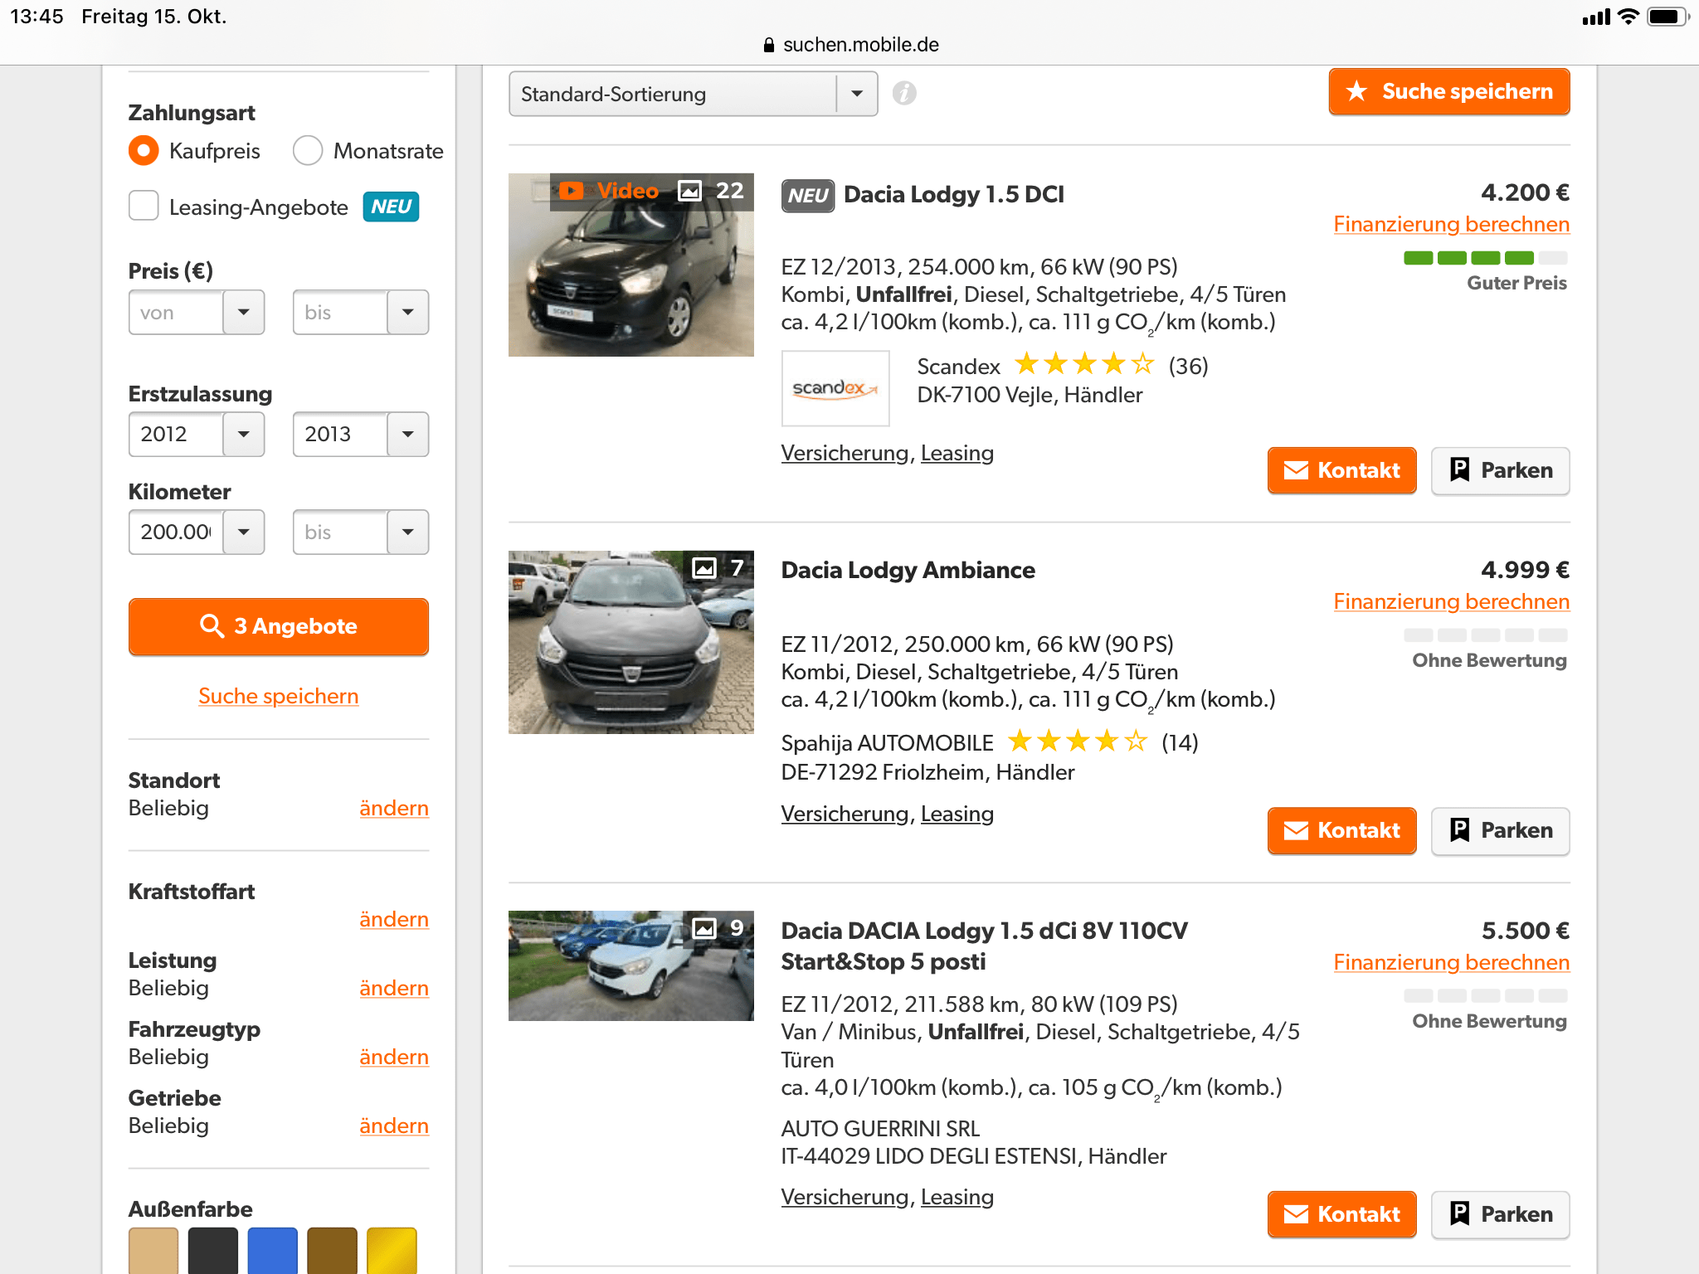1699x1274 pixels.
Task: Open Erstzulassung to-year 2013 dropdown
Action: [x=360, y=434]
